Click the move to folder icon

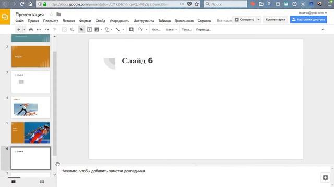[59, 14]
